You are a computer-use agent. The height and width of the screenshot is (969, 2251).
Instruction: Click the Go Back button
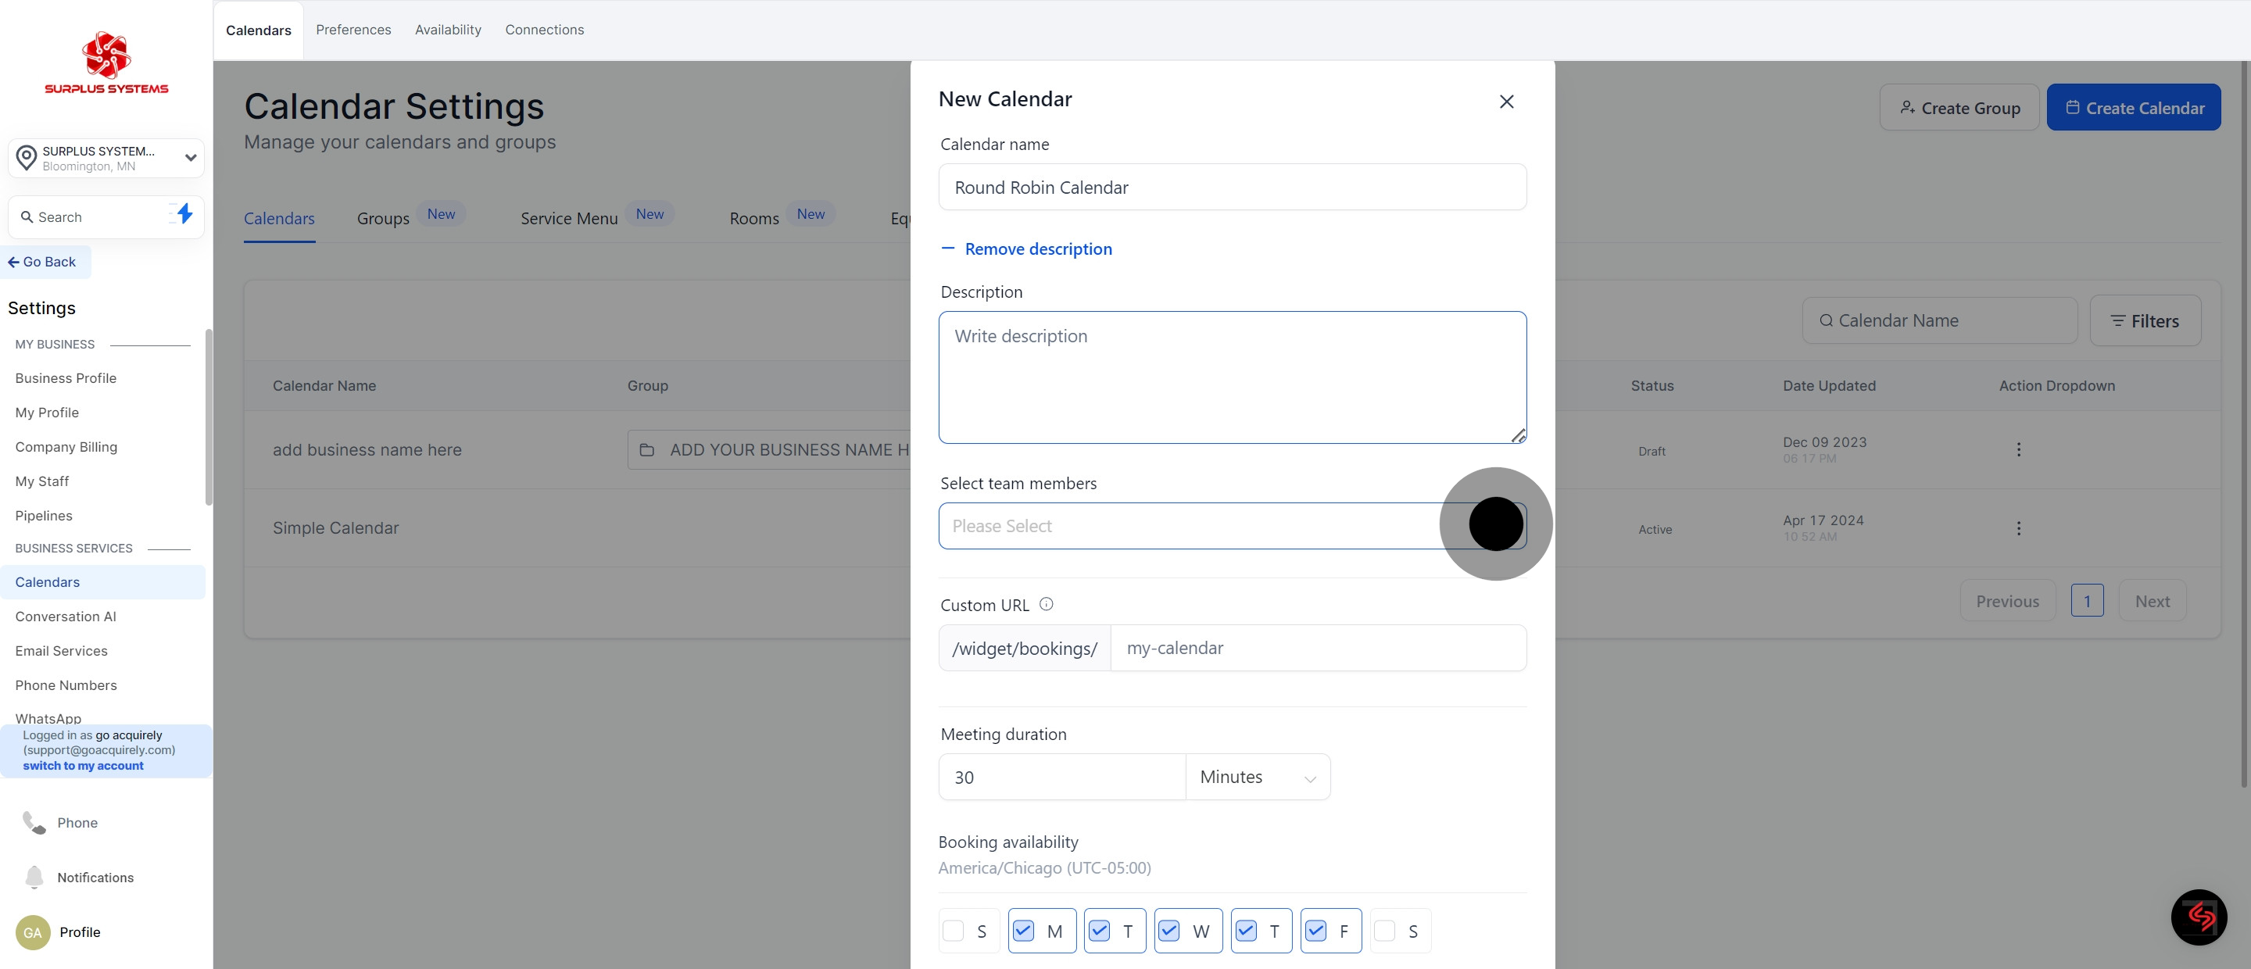coord(43,262)
